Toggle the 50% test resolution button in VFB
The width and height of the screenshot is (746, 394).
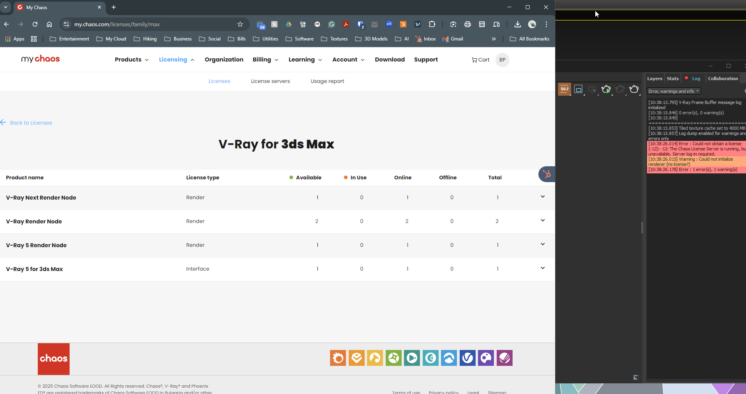564,89
